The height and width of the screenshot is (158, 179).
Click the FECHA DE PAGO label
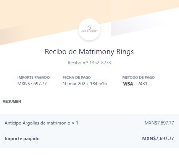[77, 77]
